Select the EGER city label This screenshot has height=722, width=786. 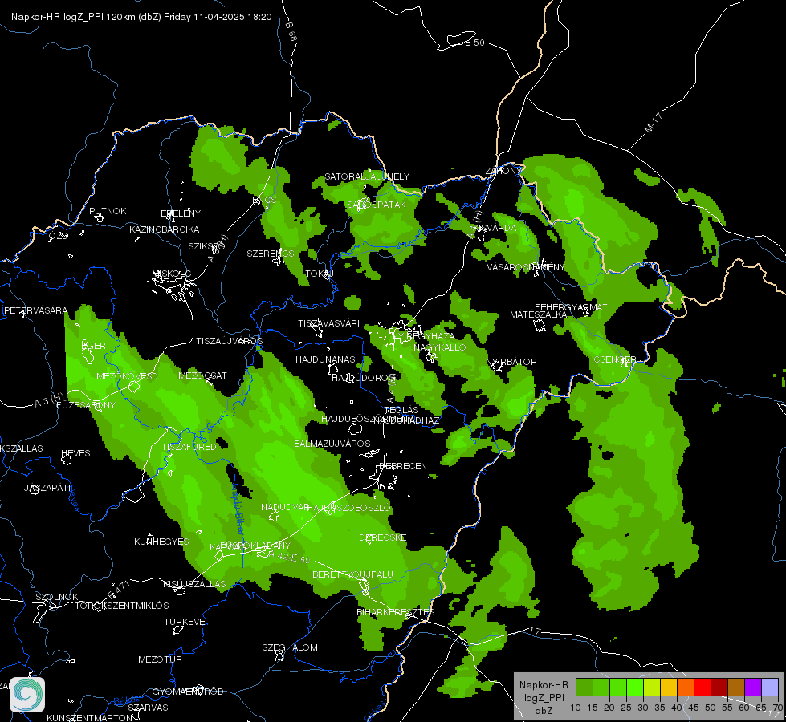coord(93,346)
